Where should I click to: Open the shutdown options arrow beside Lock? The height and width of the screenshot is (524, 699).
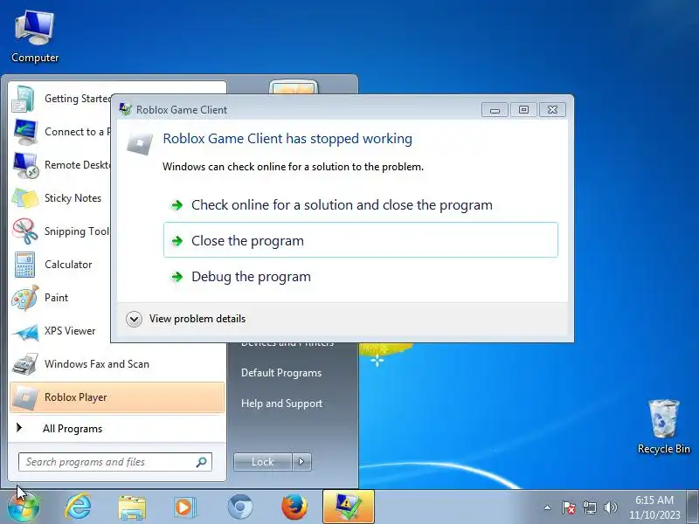pos(301,462)
